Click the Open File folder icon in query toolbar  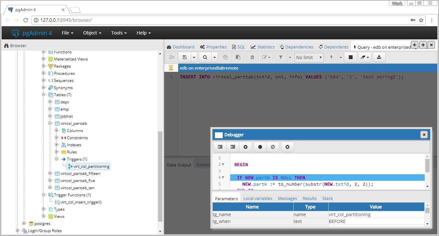pos(172,57)
